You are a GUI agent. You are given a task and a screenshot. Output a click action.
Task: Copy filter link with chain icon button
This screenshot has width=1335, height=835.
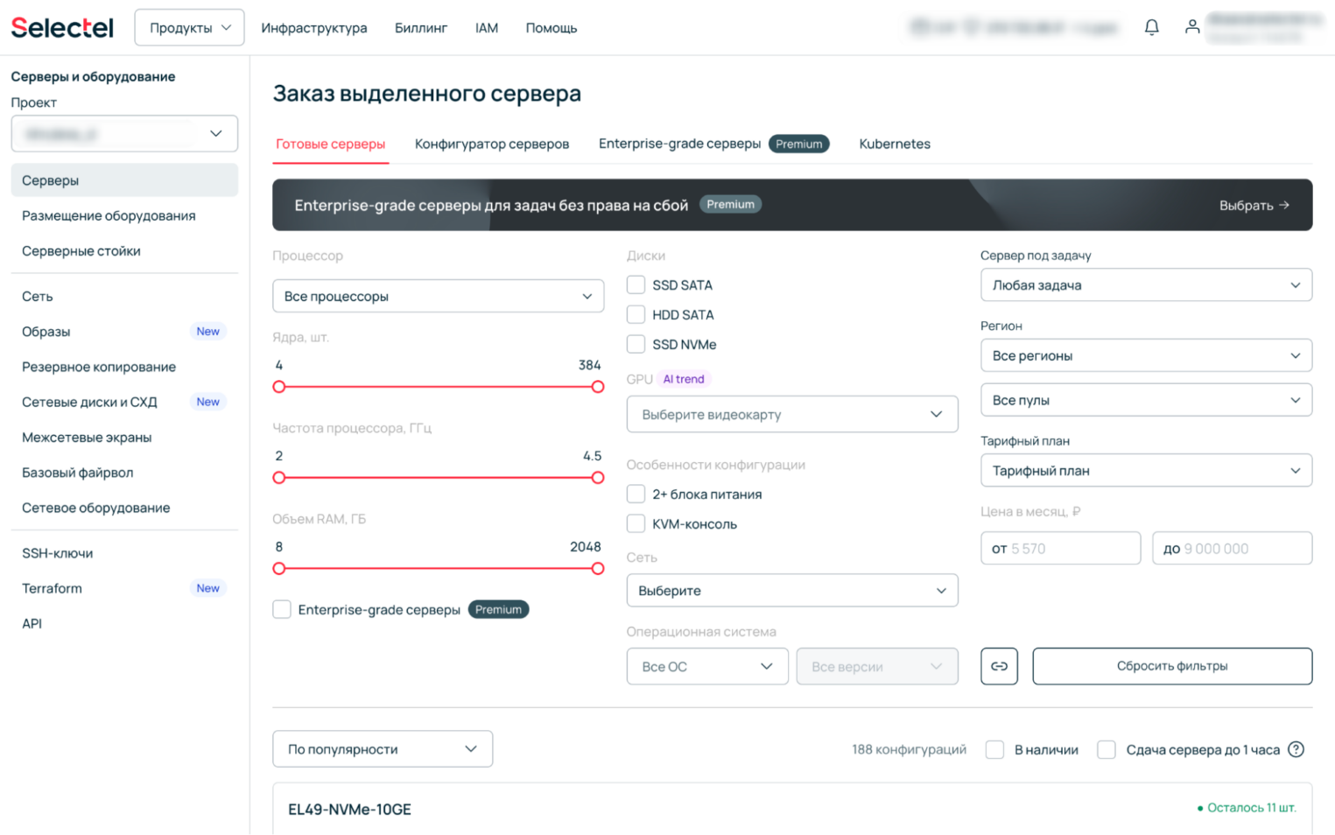click(x=999, y=666)
